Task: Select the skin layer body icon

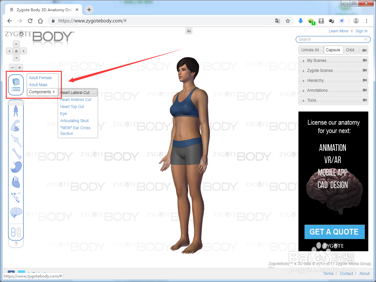Action: point(16,111)
